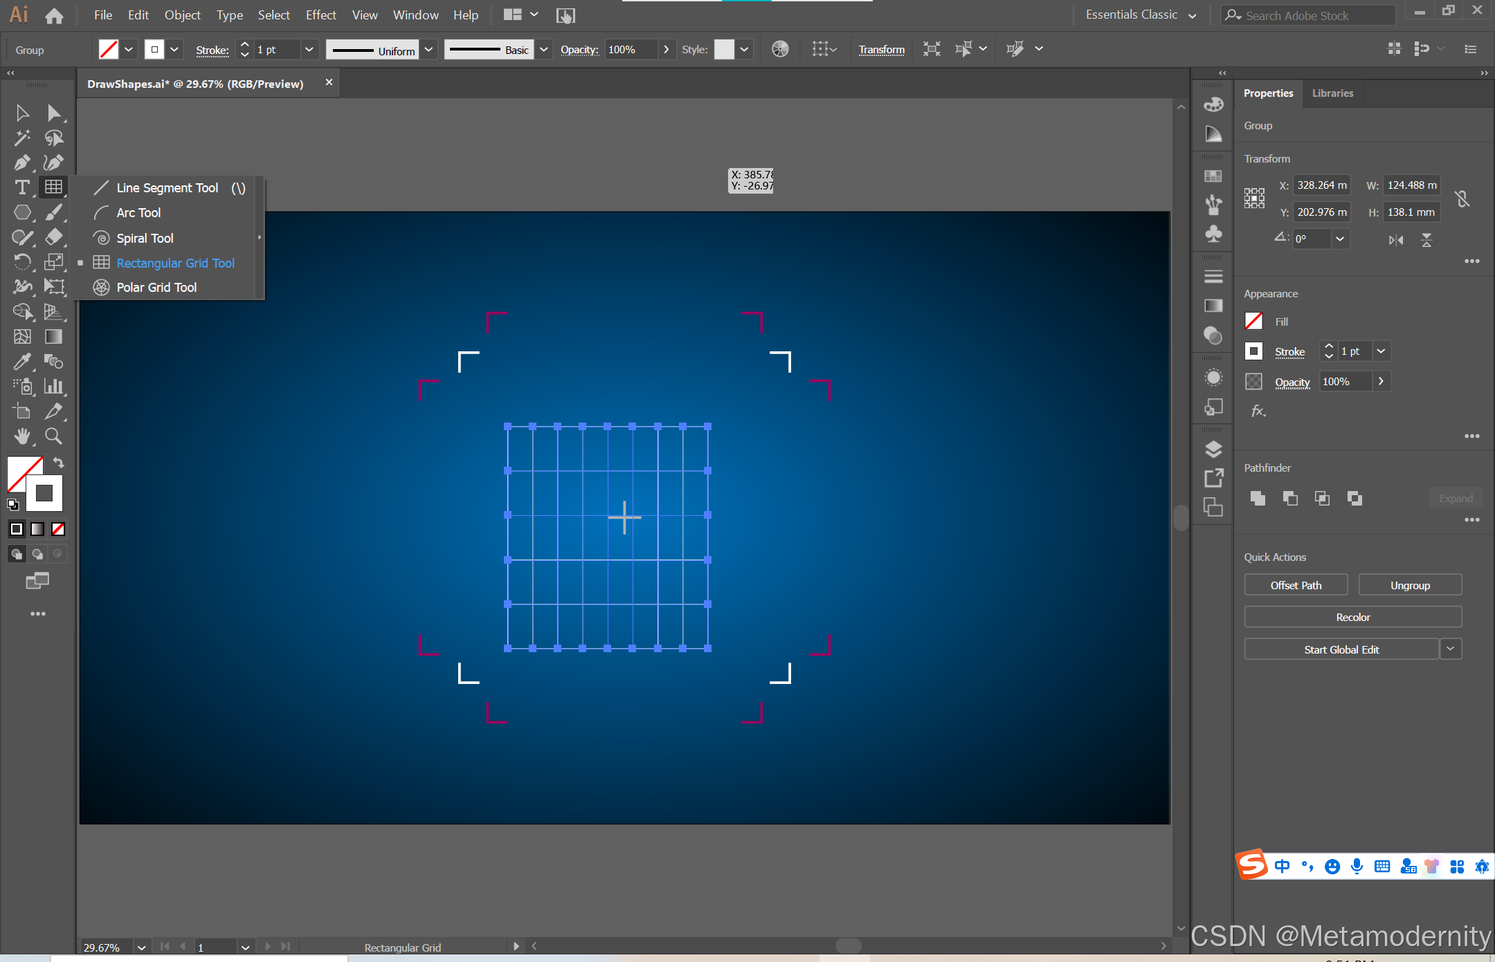Open the Effect menu
1495x962 pixels.
pyautogui.click(x=320, y=15)
